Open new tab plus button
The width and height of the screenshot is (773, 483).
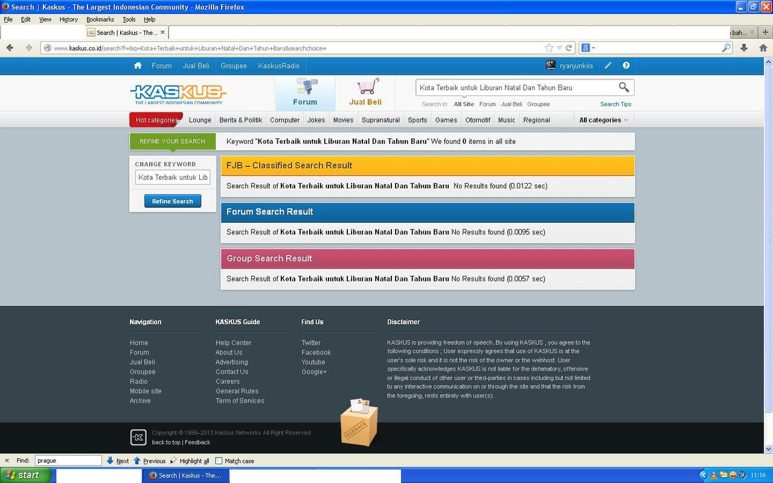tap(765, 33)
